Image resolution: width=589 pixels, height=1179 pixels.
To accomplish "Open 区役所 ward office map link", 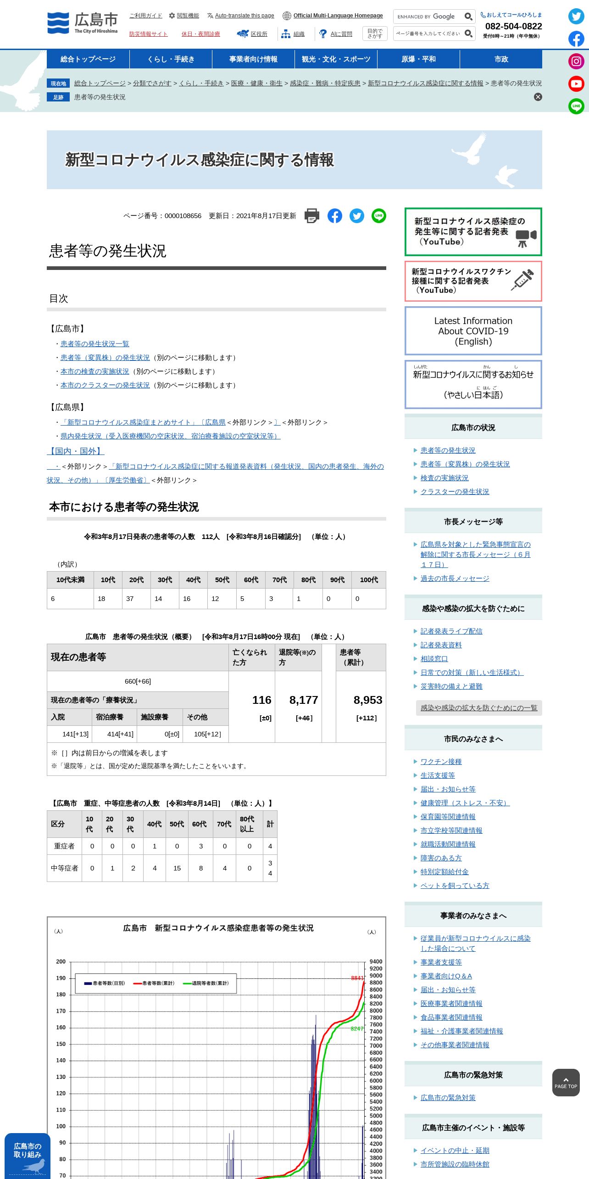I will point(252,34).
